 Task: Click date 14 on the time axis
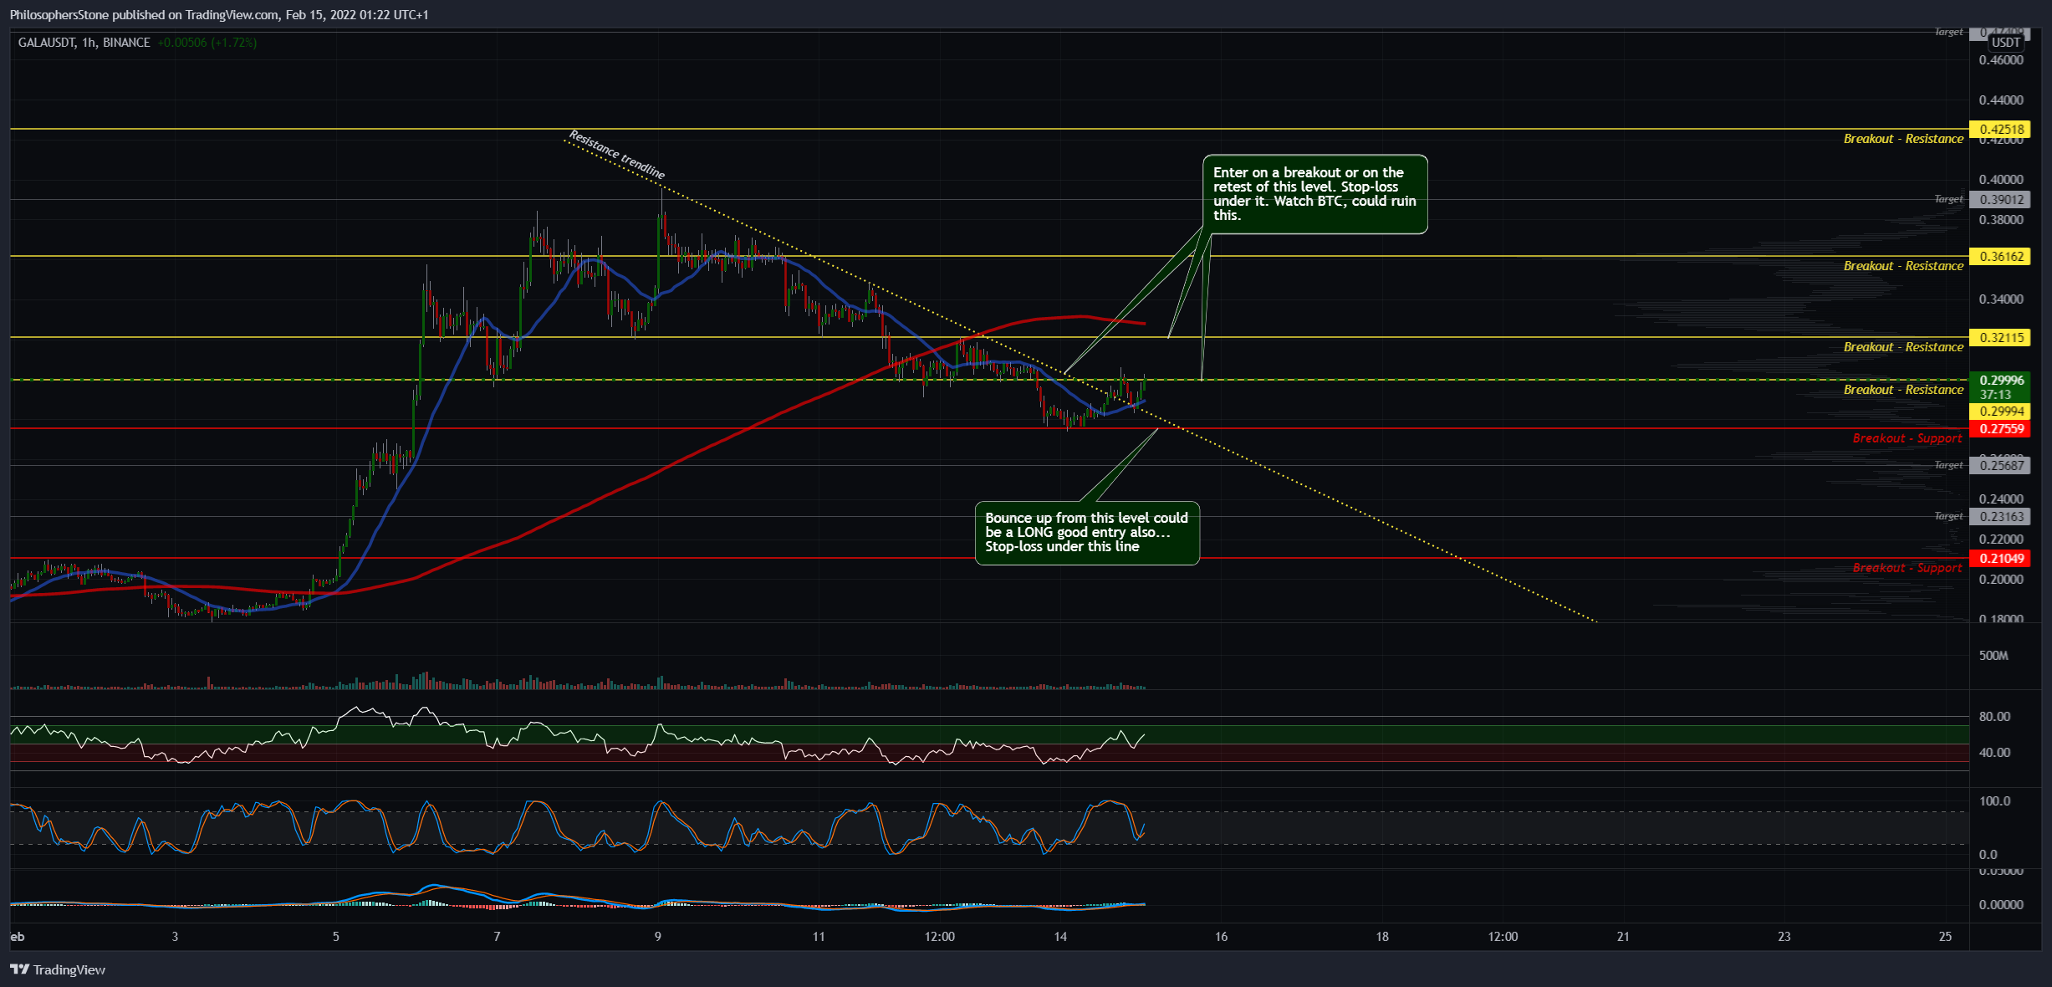(x=1060, y=937)
